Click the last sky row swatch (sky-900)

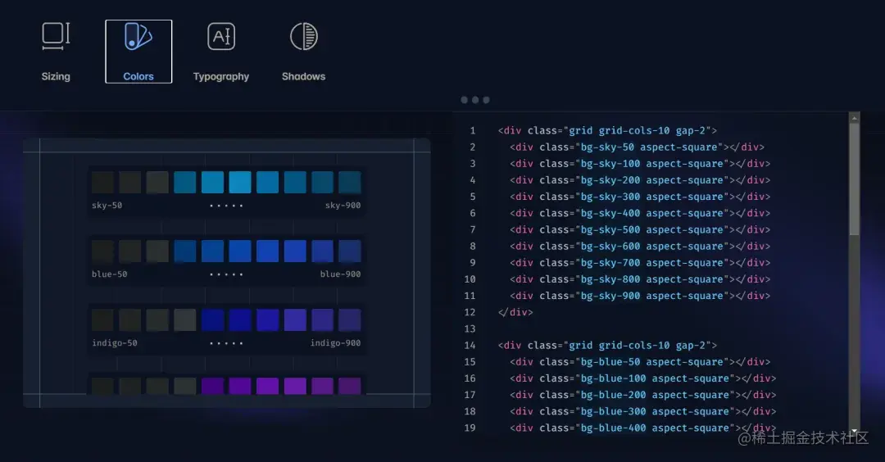pyautogui.click(x=349, y=182)
